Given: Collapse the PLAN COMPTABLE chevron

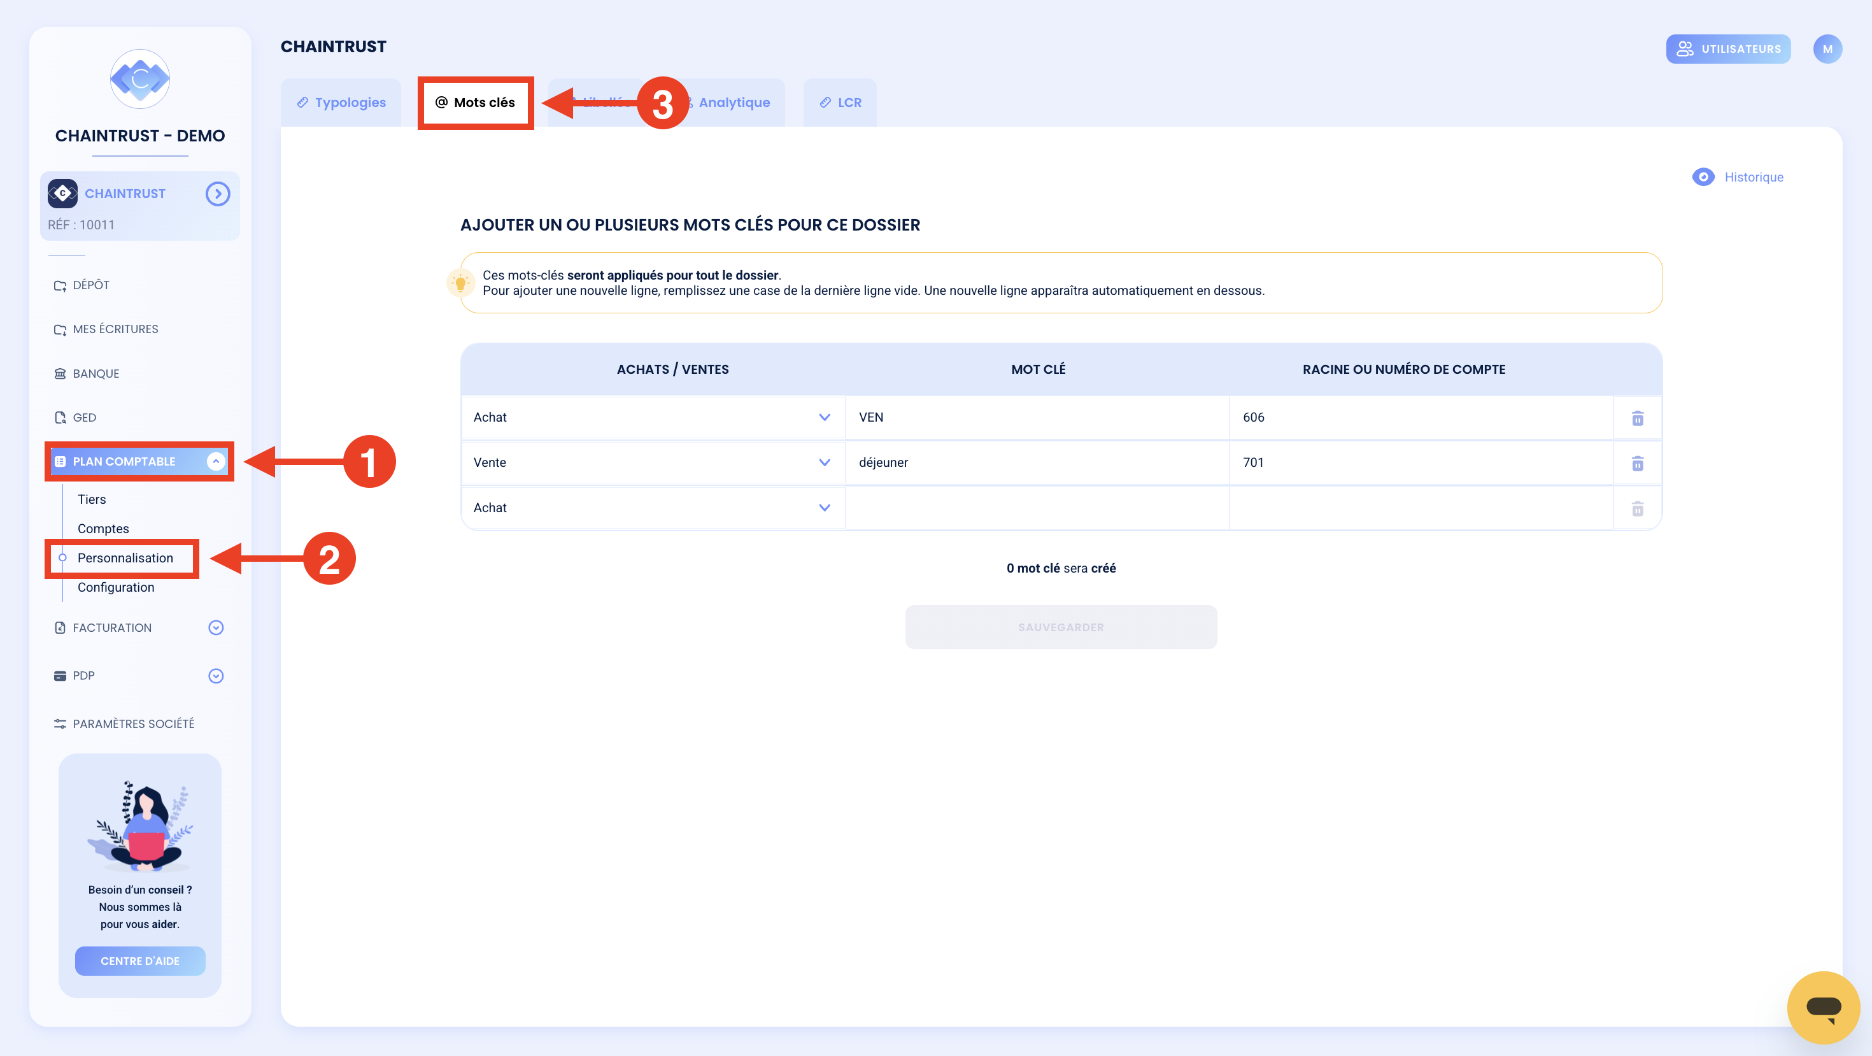Looking at the screenshot, I should tap(216, 462).
